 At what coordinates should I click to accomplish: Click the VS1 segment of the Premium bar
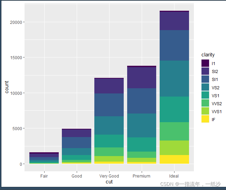tap(142, 144)
